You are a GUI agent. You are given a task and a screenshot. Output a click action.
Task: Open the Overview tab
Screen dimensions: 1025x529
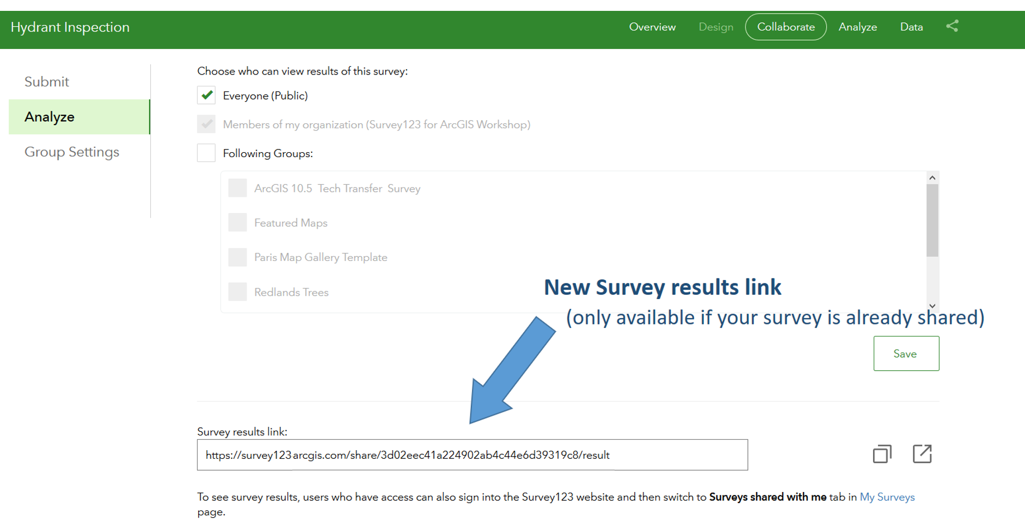(x=652, y=27)
